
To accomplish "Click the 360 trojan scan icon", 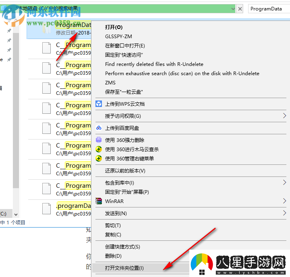I will tap(99, 149).
